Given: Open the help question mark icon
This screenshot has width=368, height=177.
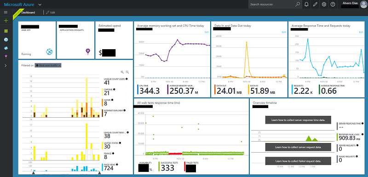Looking at the screenshot, I should click(x=333, y=4).
